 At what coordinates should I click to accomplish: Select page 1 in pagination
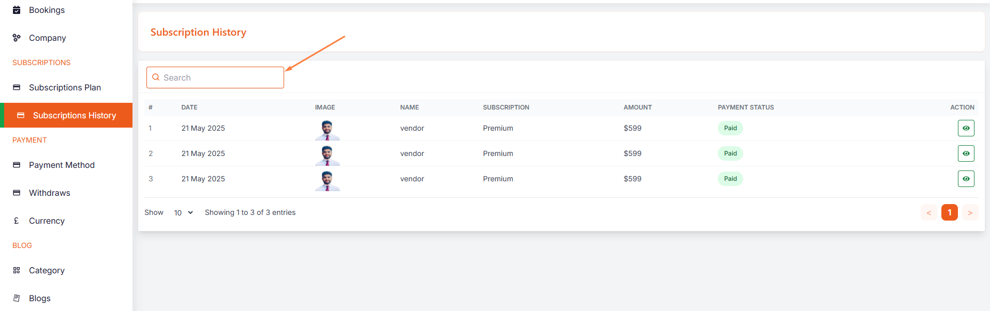(x=949, y=213)
